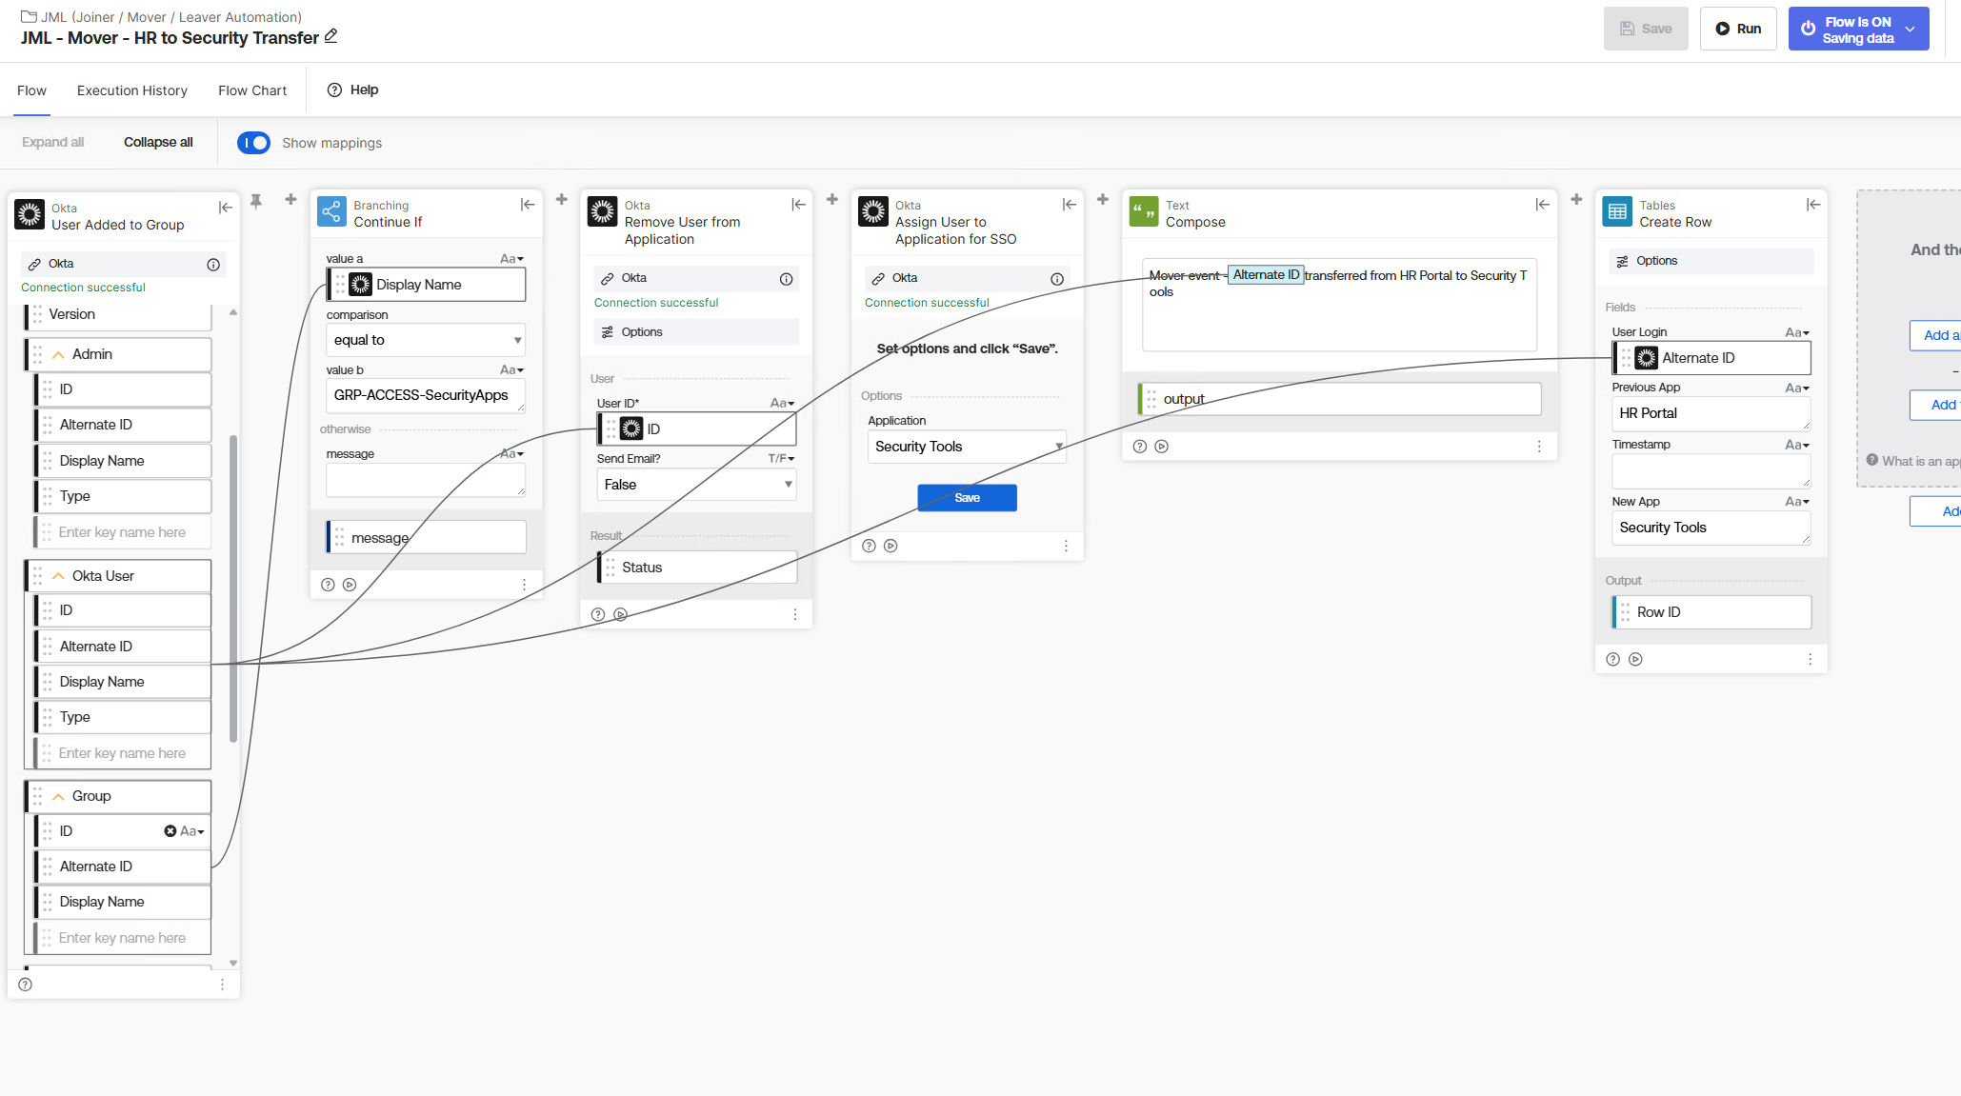Click the New App field Security Tools

(1711, 528)
